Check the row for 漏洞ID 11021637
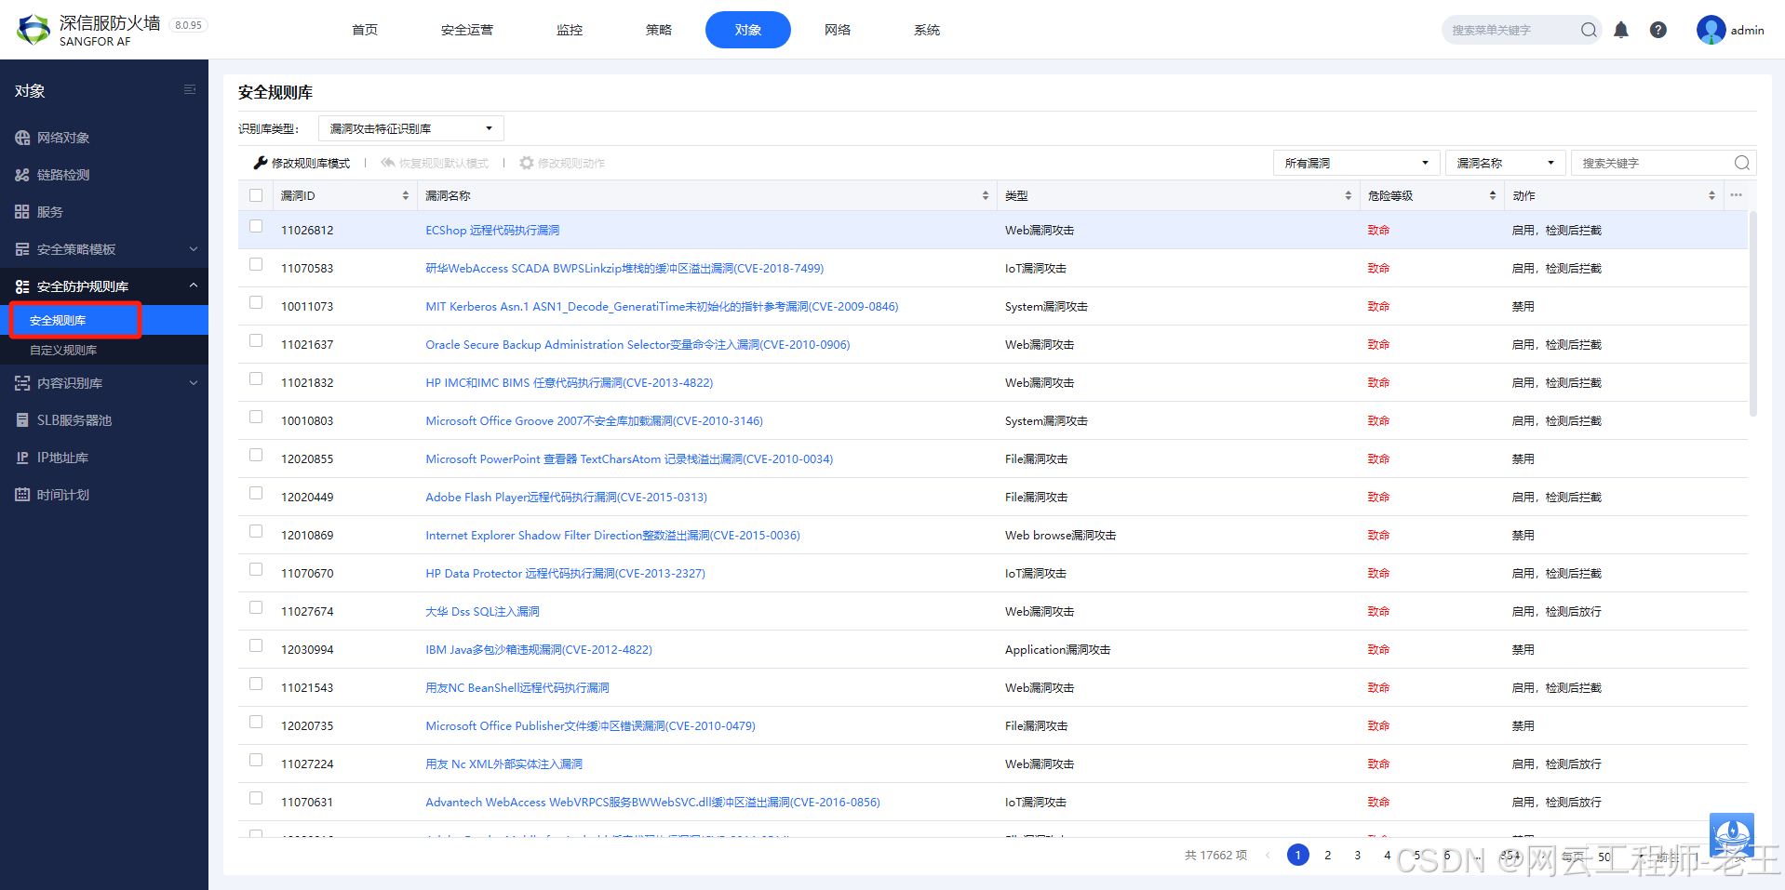This screenshot has height=890, width=1785. point(256,340)
